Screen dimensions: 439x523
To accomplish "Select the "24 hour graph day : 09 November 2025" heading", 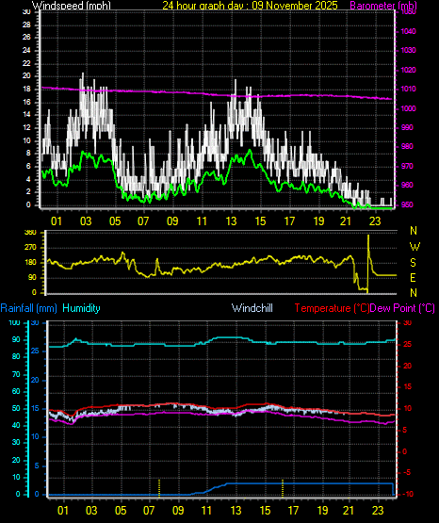I will click(250, 5).
